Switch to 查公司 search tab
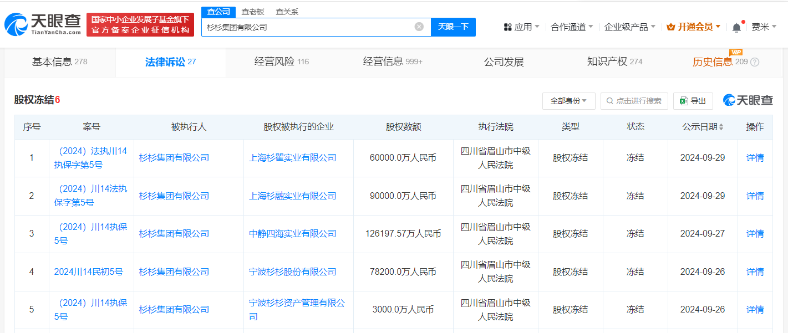The width and height of the screenshot is (788, 333). pyautogui.click(x=218, y=12)
